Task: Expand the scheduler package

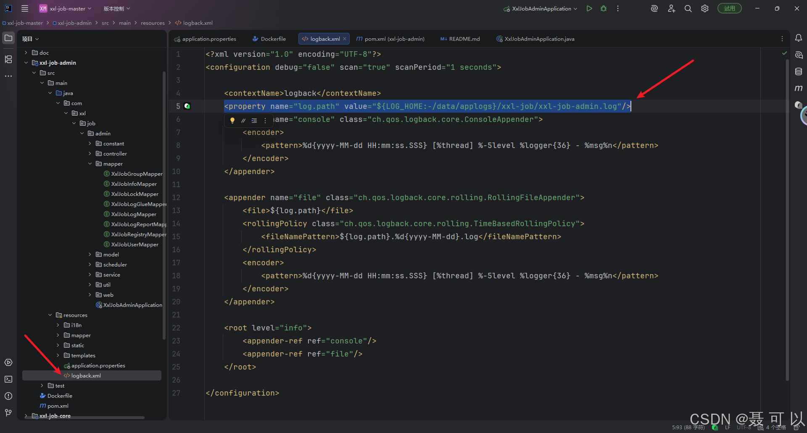Action: coord(90,264)
